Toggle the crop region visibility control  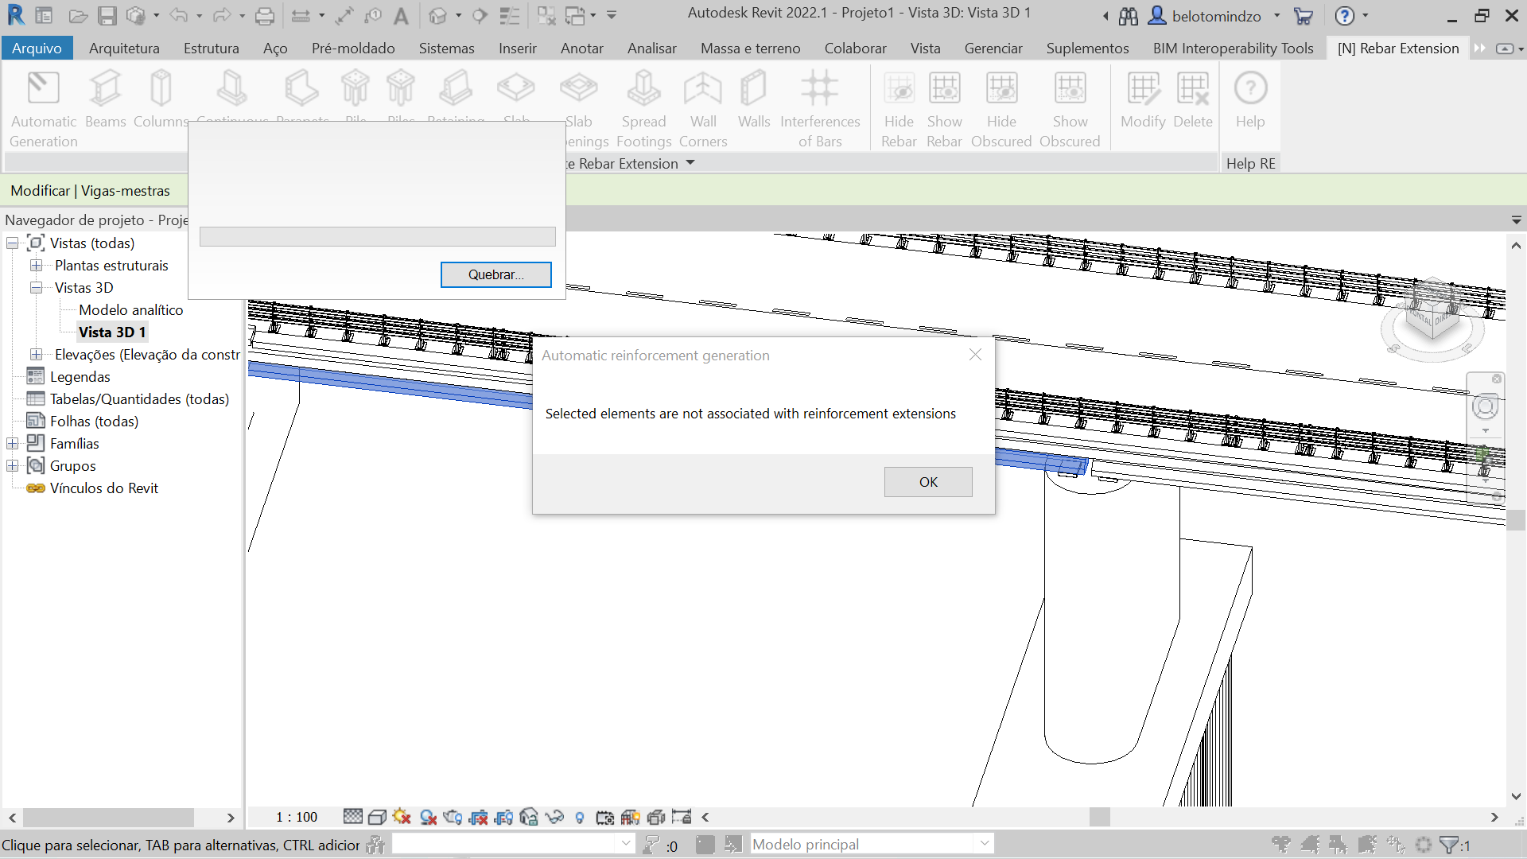tap(503, 817)
